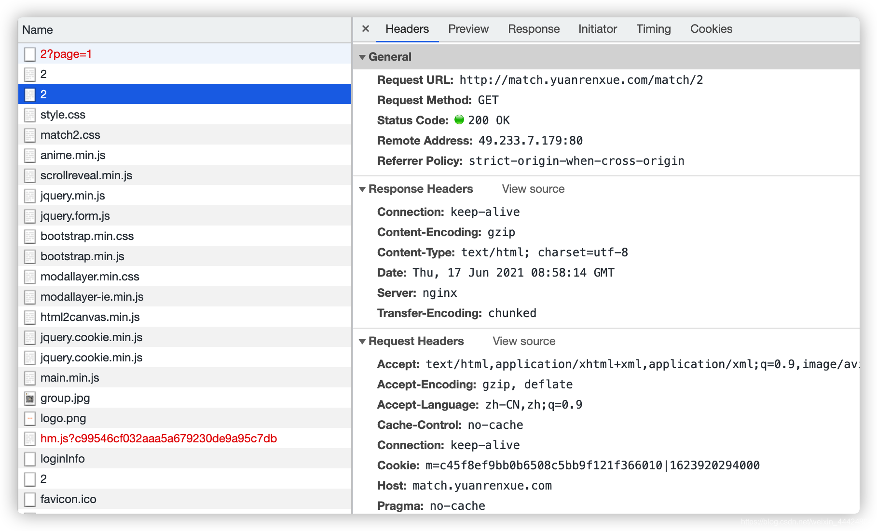
Task: Select the bootstrap.min.css request
Action: (x=185, y=236)
